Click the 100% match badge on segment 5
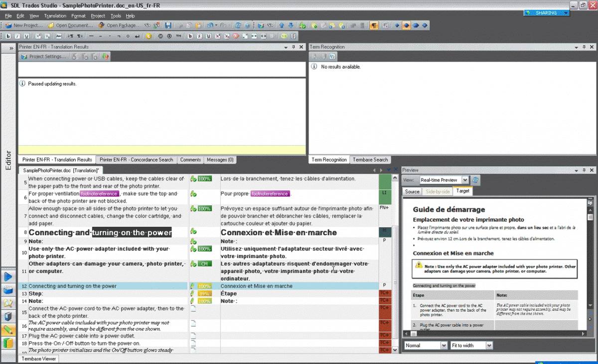The image size is (598, 364). [204, 179]
